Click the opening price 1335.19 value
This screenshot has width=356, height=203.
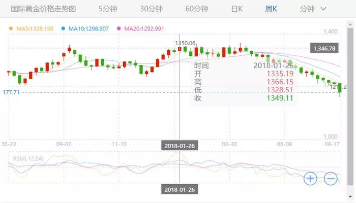click(x=280, y=74)
